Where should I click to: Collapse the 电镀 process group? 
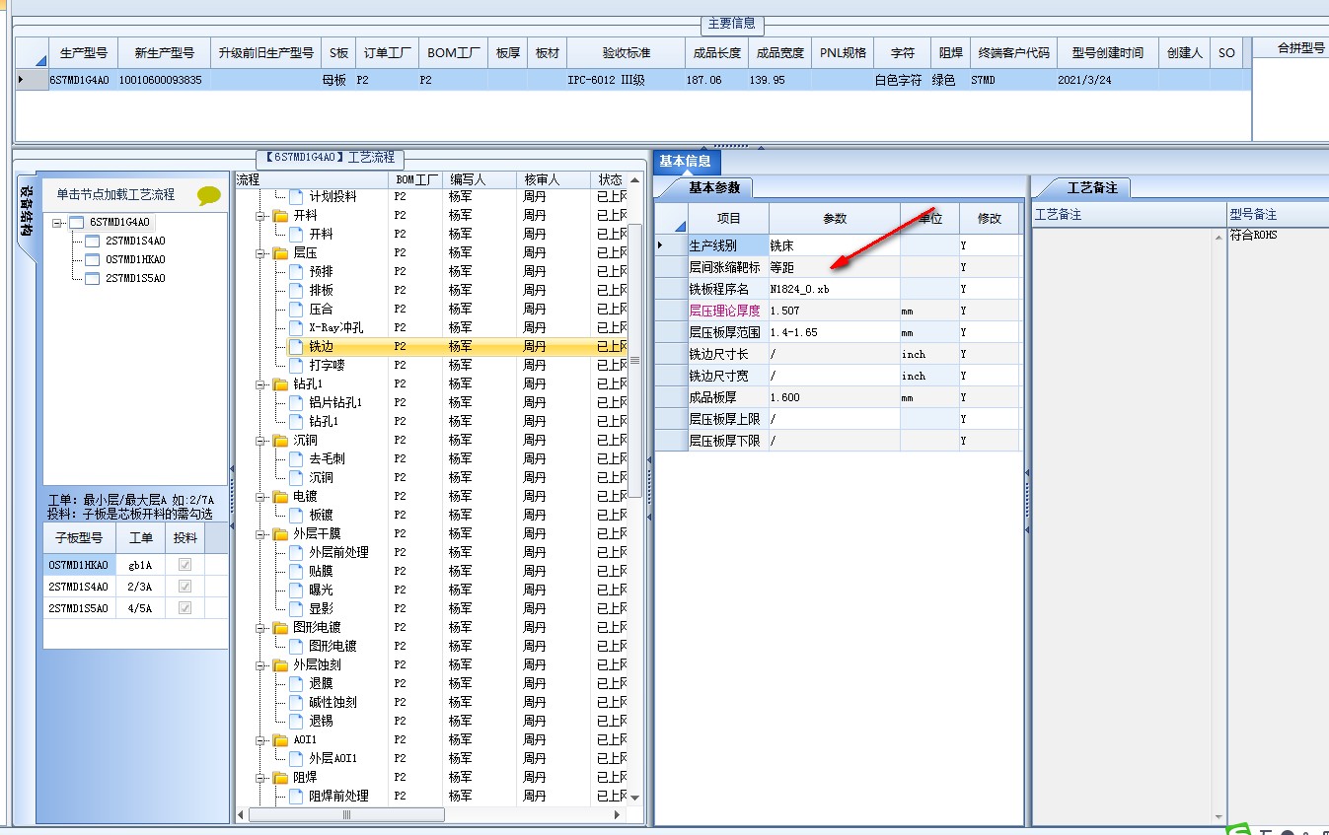[x=261, y=497]
